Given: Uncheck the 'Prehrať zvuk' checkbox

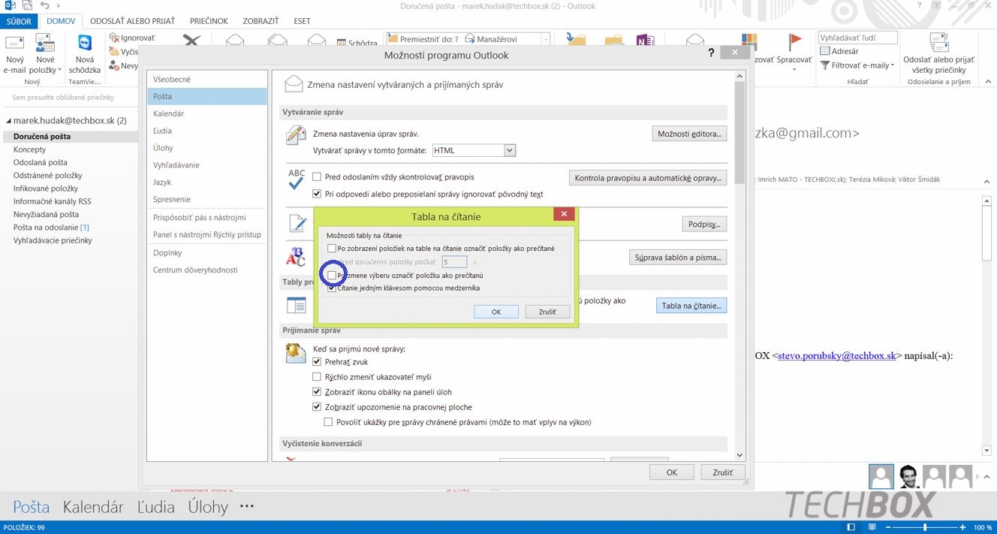Looking at the screenshot, I should 317,362.
